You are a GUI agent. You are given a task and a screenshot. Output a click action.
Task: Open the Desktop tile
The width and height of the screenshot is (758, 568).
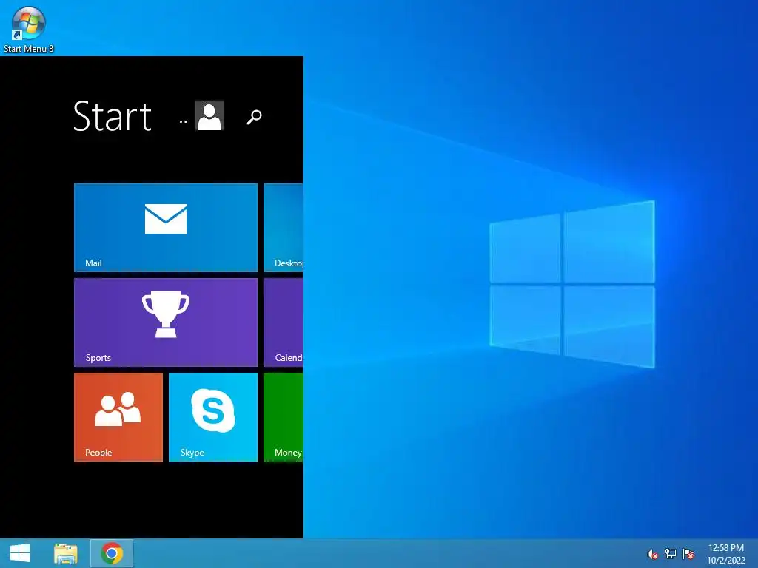tap(284, 228)
